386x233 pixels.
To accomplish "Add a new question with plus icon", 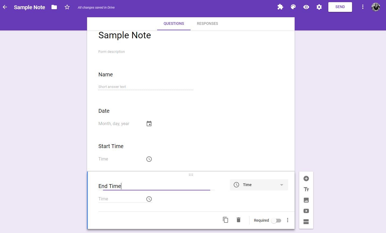I will pyautogui.click(x=306, y=179).
